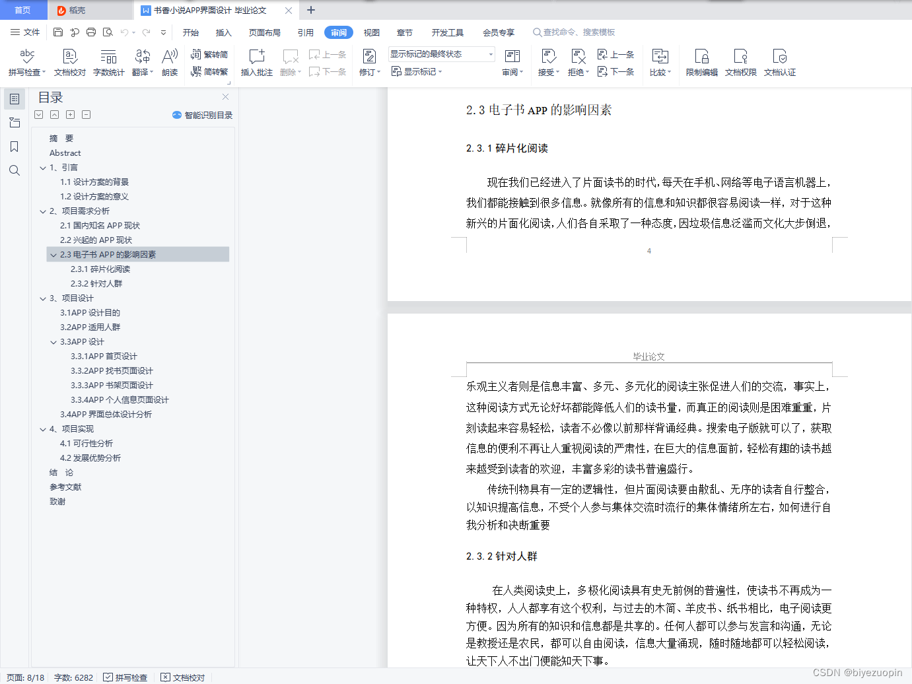Switch to the 视图 ribbon tab
This screenshot has height=684, width=912.
click(x=371, y=32)
